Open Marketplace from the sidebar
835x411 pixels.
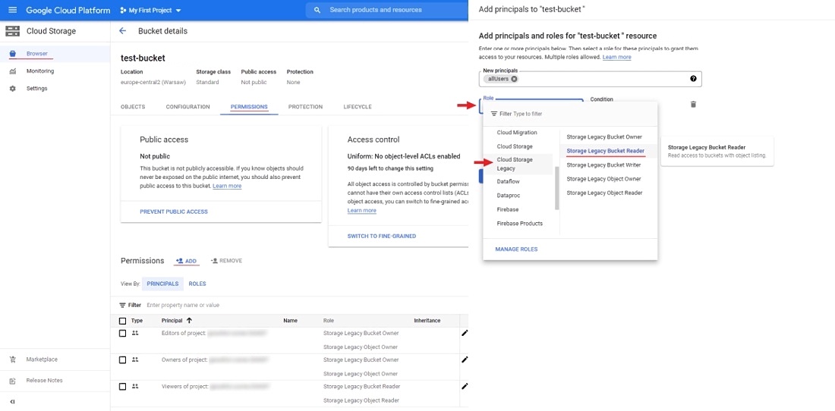42,359
